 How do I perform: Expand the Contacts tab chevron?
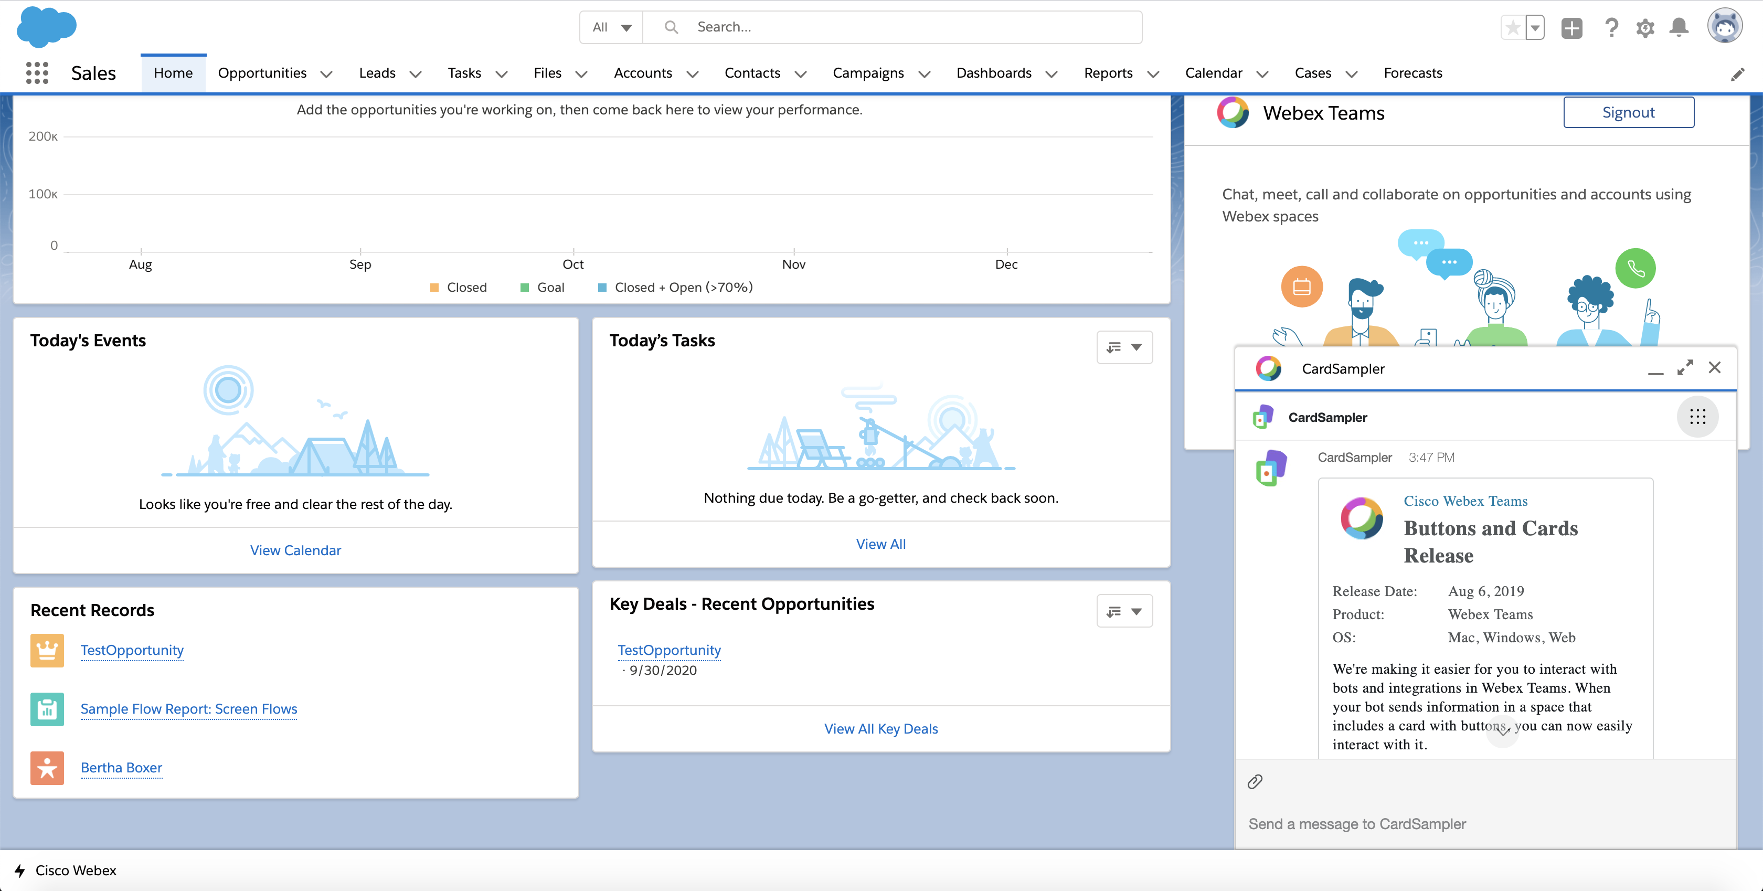(x=800, y=74)
